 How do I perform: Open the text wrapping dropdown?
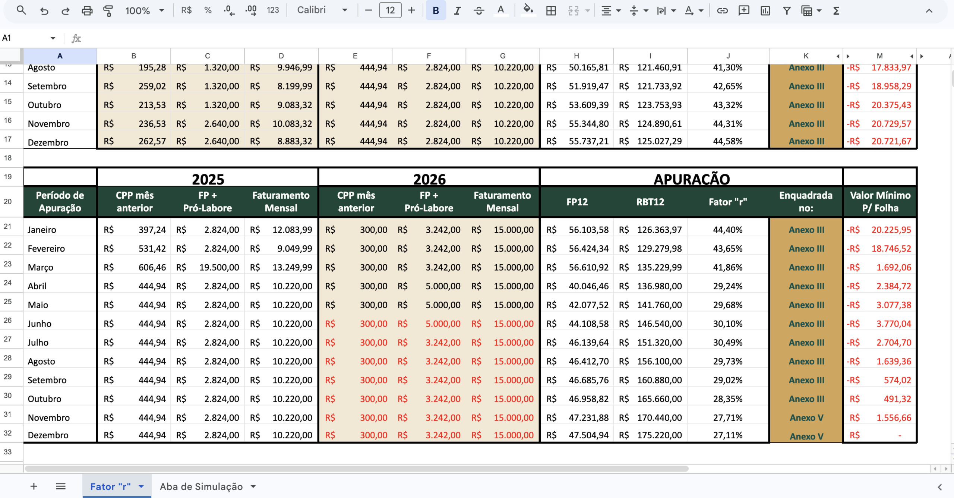tap(666, 10)
